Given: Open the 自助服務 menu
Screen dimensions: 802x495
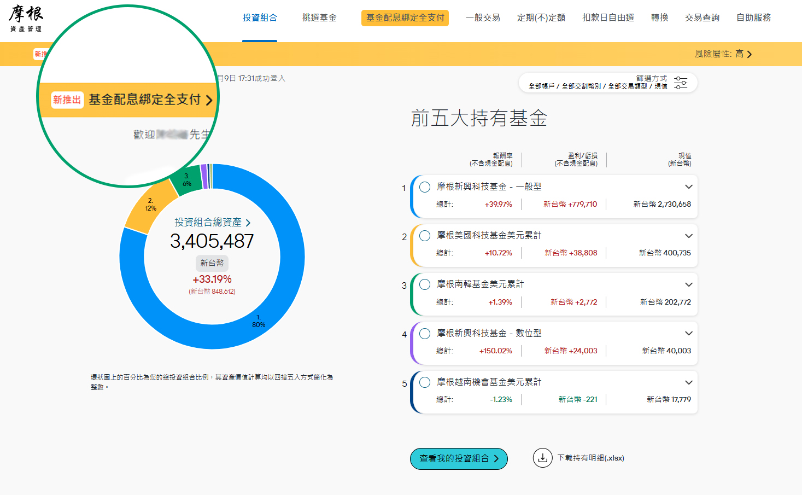Looking at the screenshot, I should (753, 18).
